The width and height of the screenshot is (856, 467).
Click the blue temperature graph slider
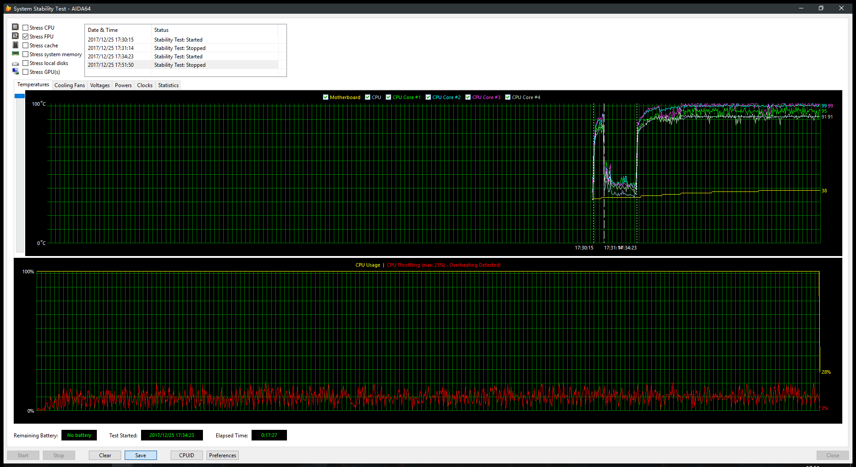point(19,96)
